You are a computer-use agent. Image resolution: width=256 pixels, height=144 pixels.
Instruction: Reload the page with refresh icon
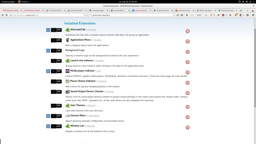tap(87, 15)
